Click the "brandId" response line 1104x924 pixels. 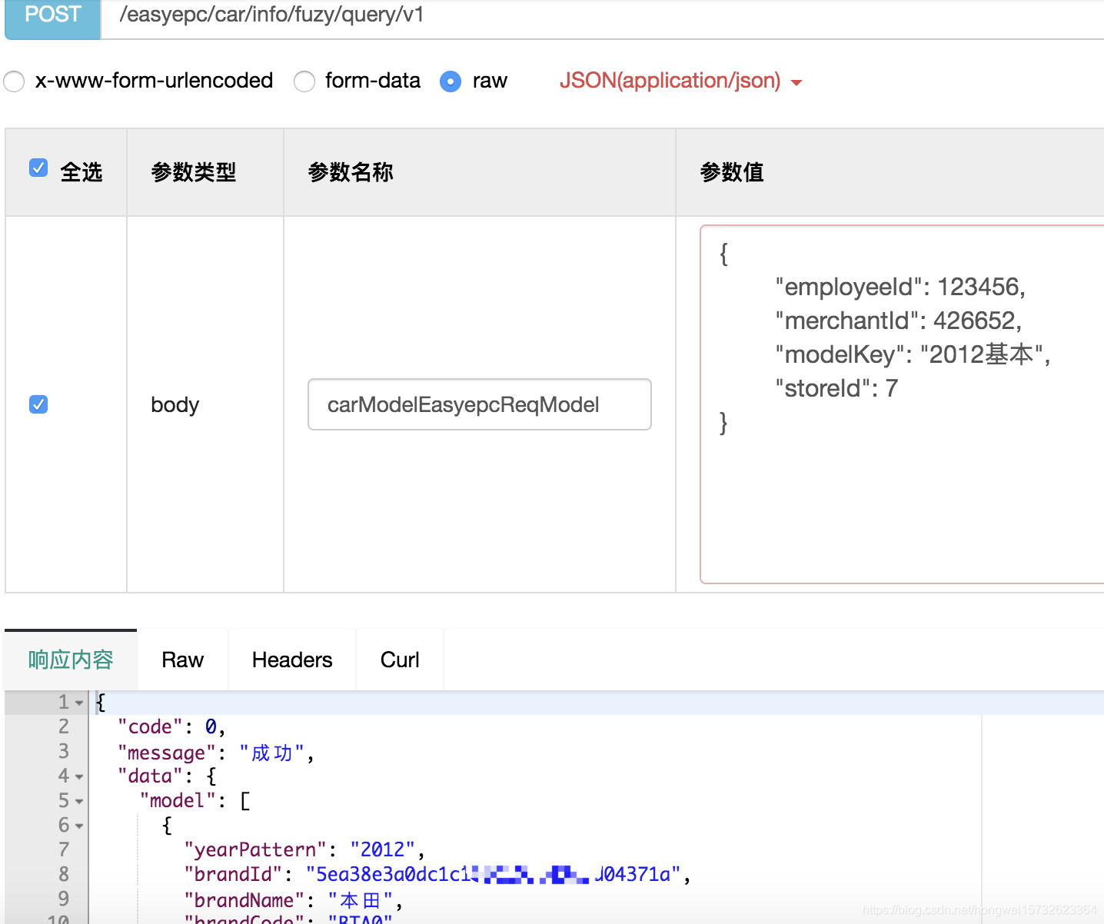point(437,875)
